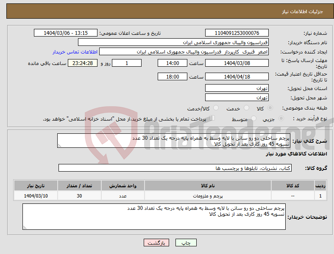Click the چاپ (print) button
The height and width of the screenshot is (254, 334).
click(x=186, y=243)
